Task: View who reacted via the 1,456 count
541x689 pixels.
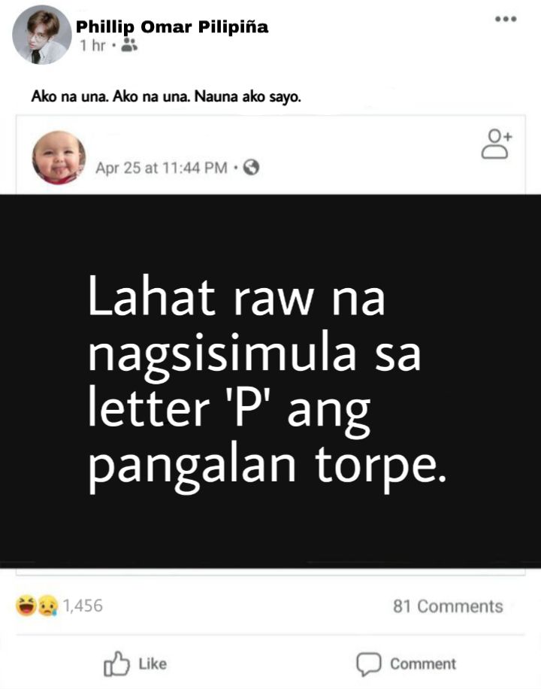Action: click(x=83, y=606)
